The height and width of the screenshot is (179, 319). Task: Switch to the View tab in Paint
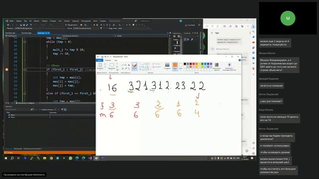pos(116,60)
